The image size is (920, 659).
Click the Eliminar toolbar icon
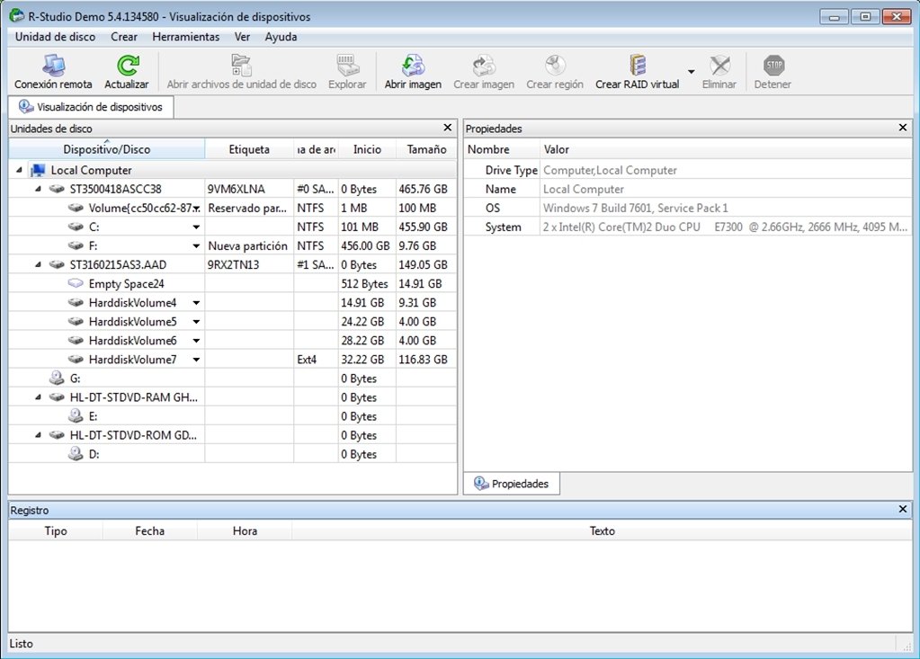tap(719, 65)
